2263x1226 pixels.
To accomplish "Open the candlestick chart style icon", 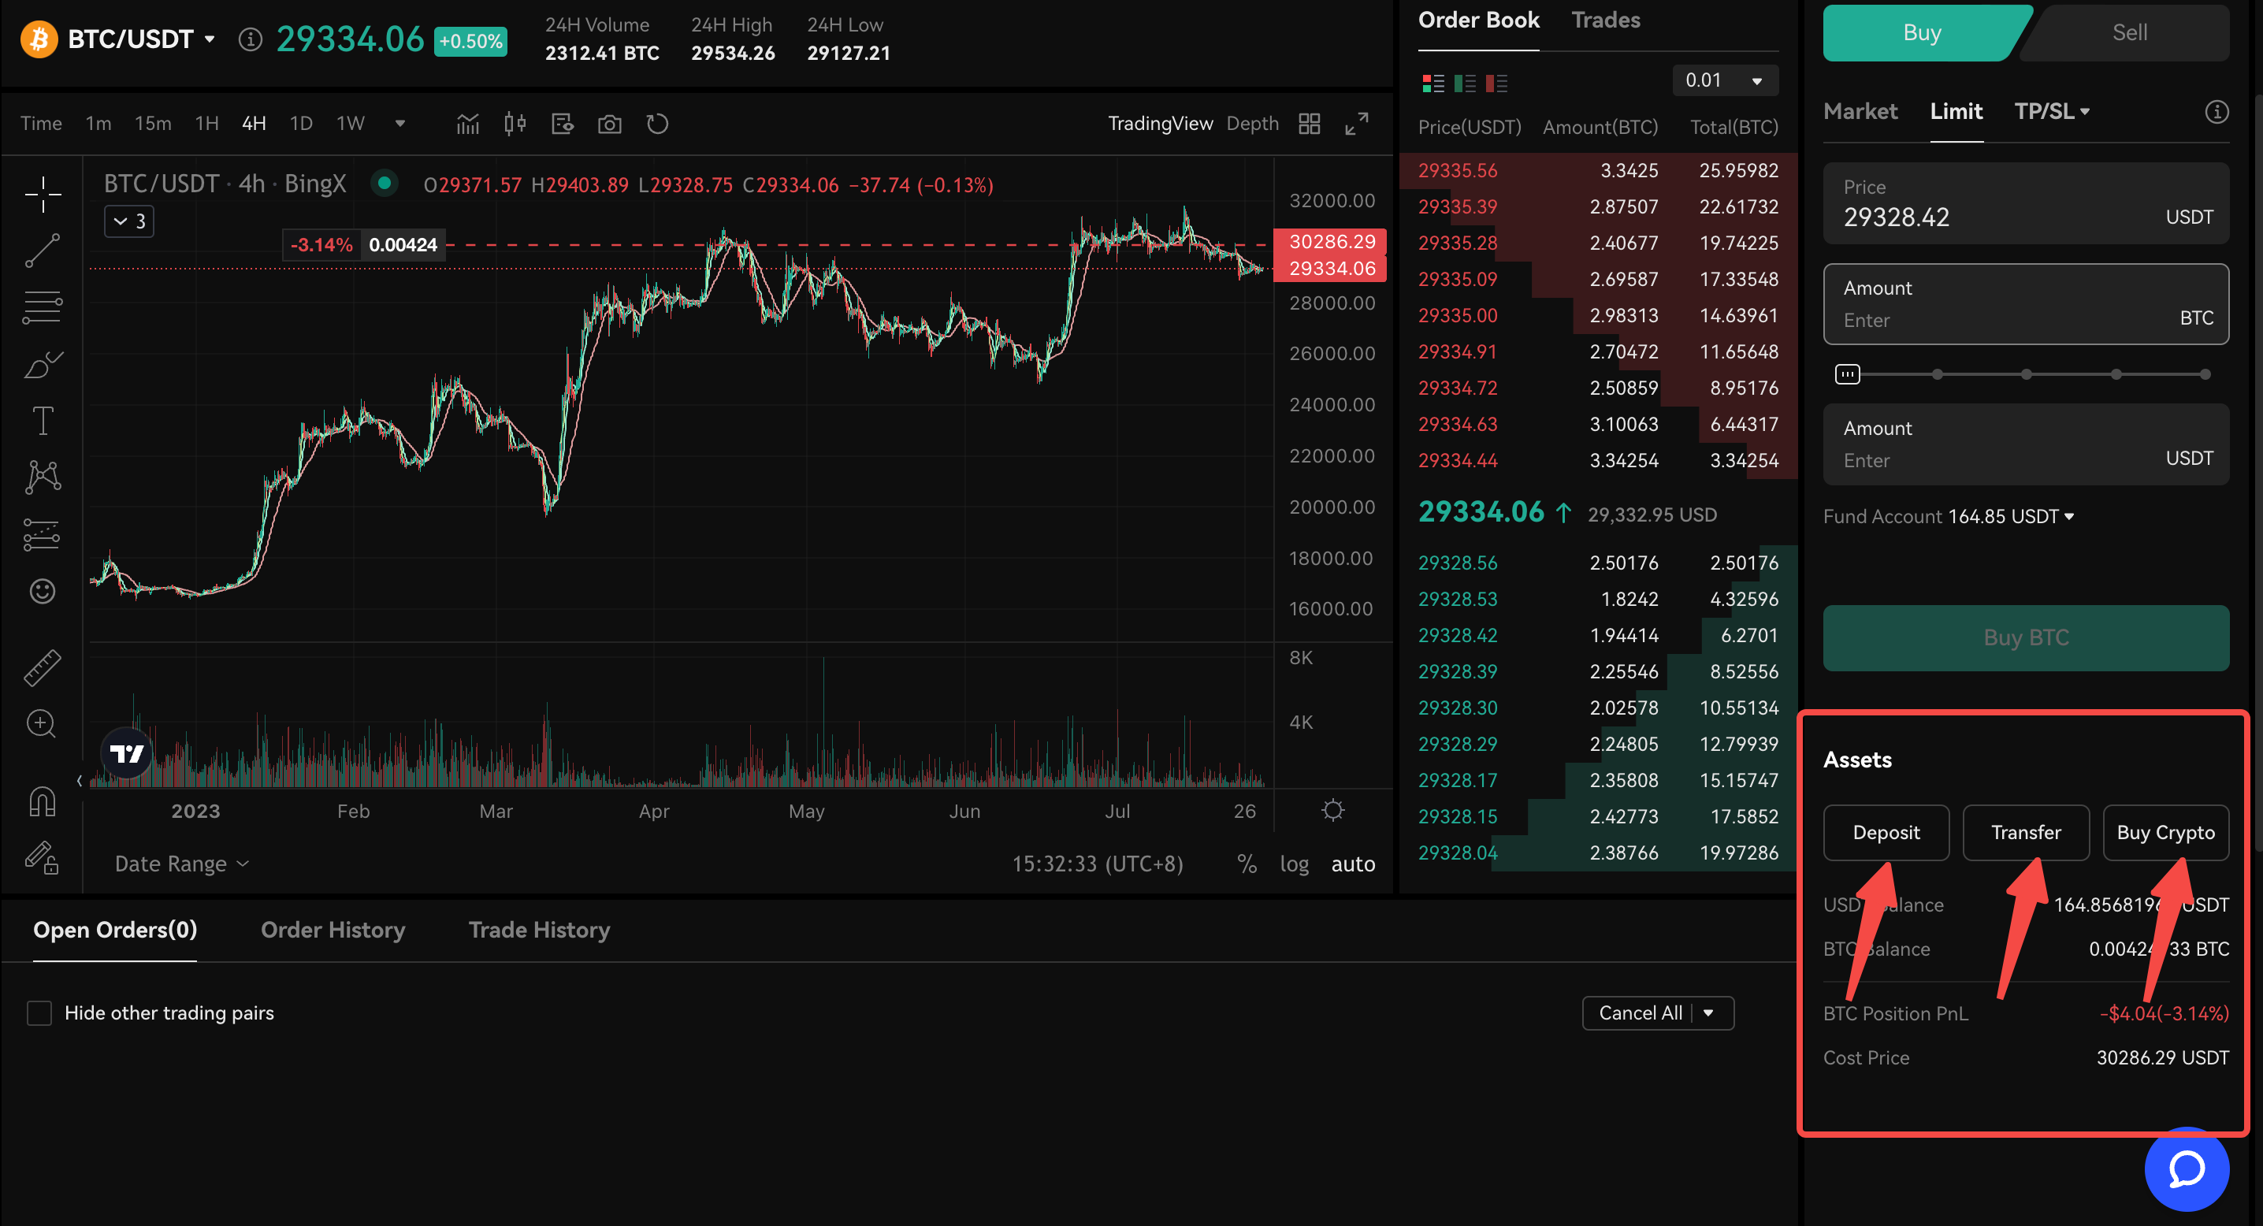I will click(515, 124).
